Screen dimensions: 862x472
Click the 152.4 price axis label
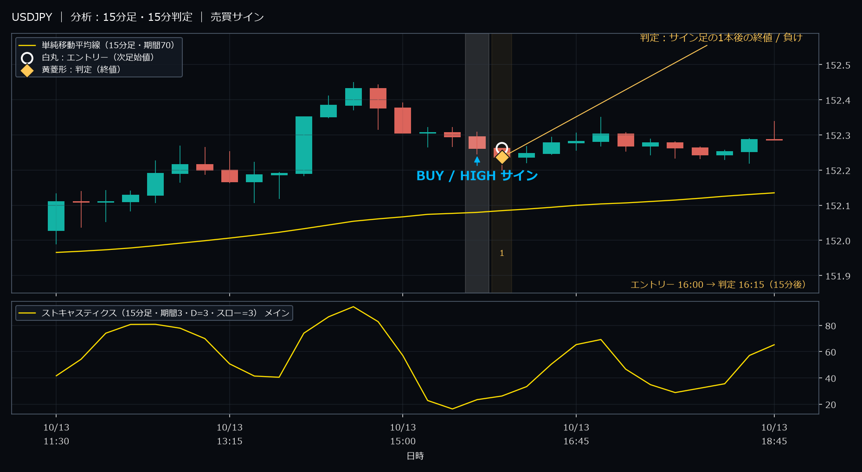point(837,101)
